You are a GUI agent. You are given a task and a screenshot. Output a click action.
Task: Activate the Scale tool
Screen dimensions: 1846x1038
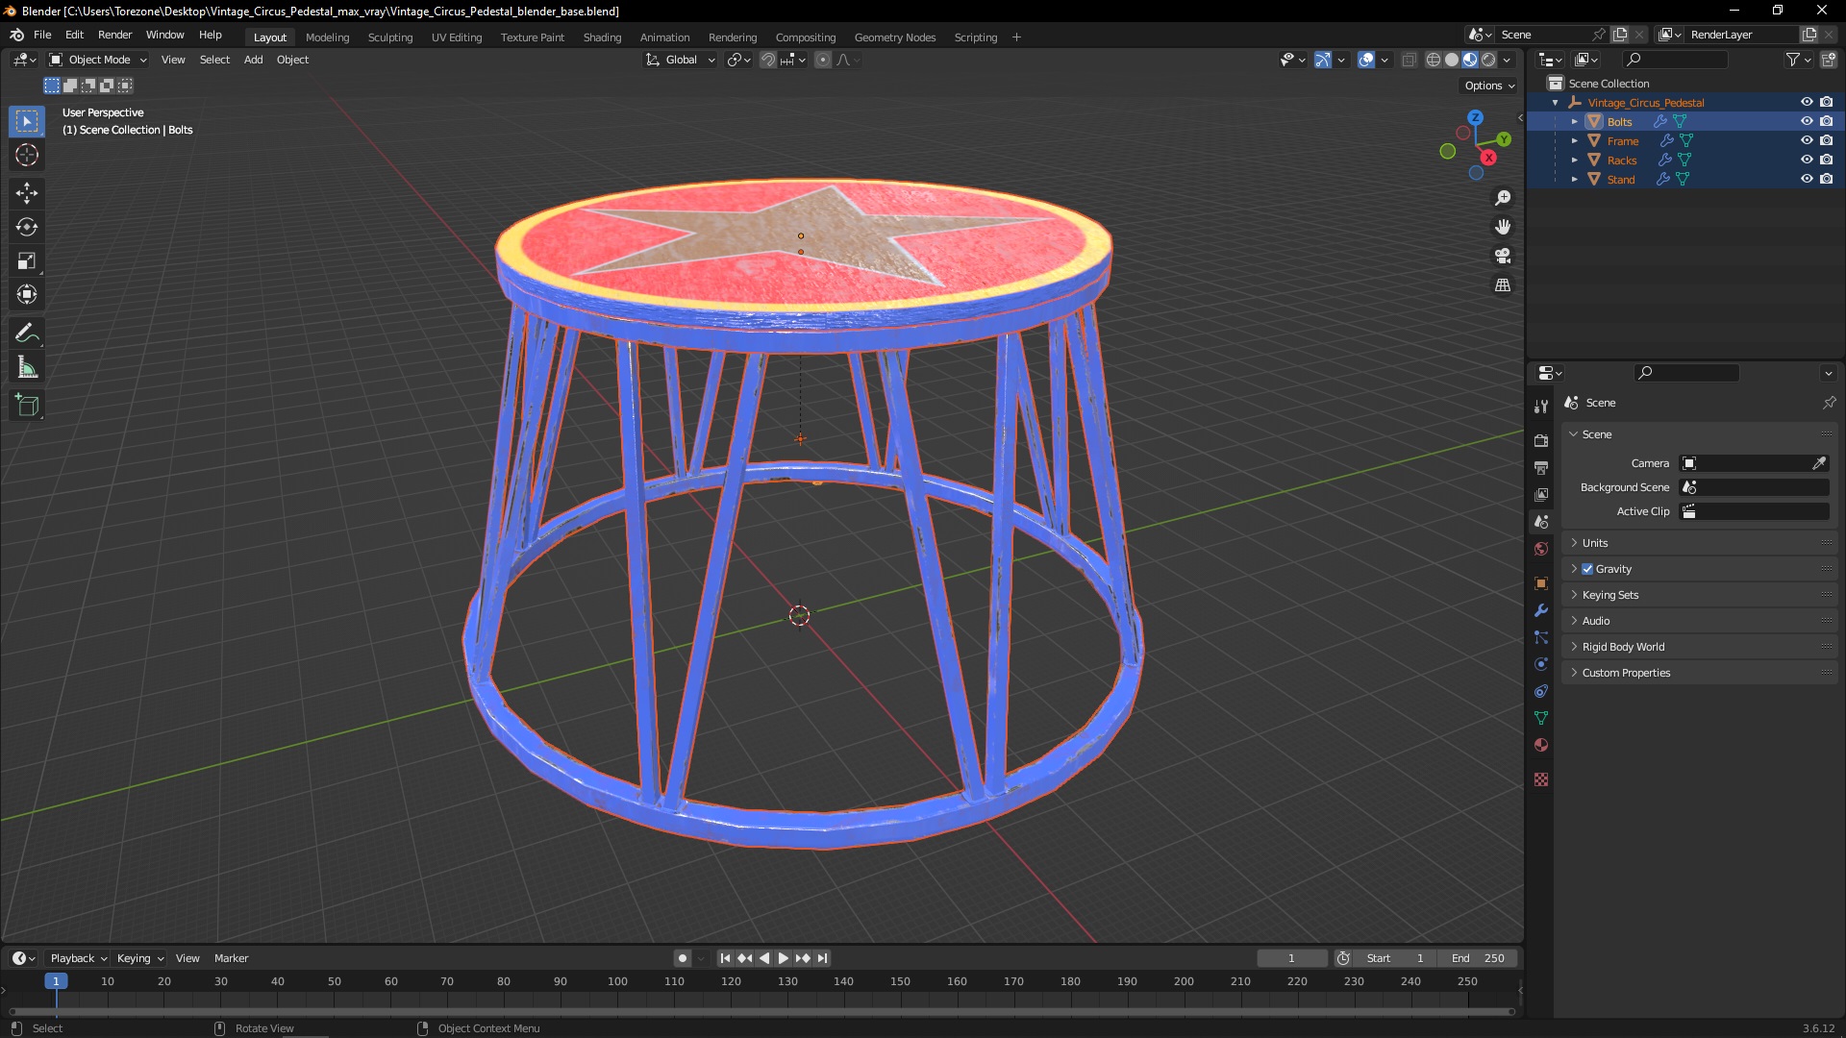pos(27,261)
